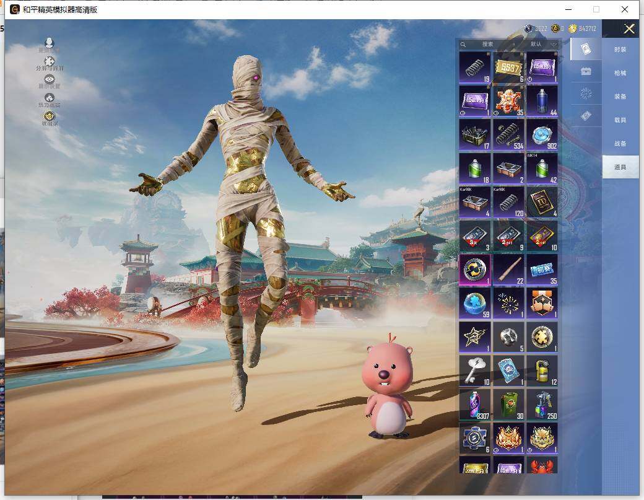
Task: Open the 默认 sort dropdown
Action: pos(542,44)
